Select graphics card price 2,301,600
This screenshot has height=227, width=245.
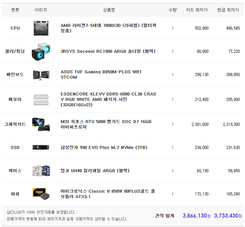[x=200, y=124]
